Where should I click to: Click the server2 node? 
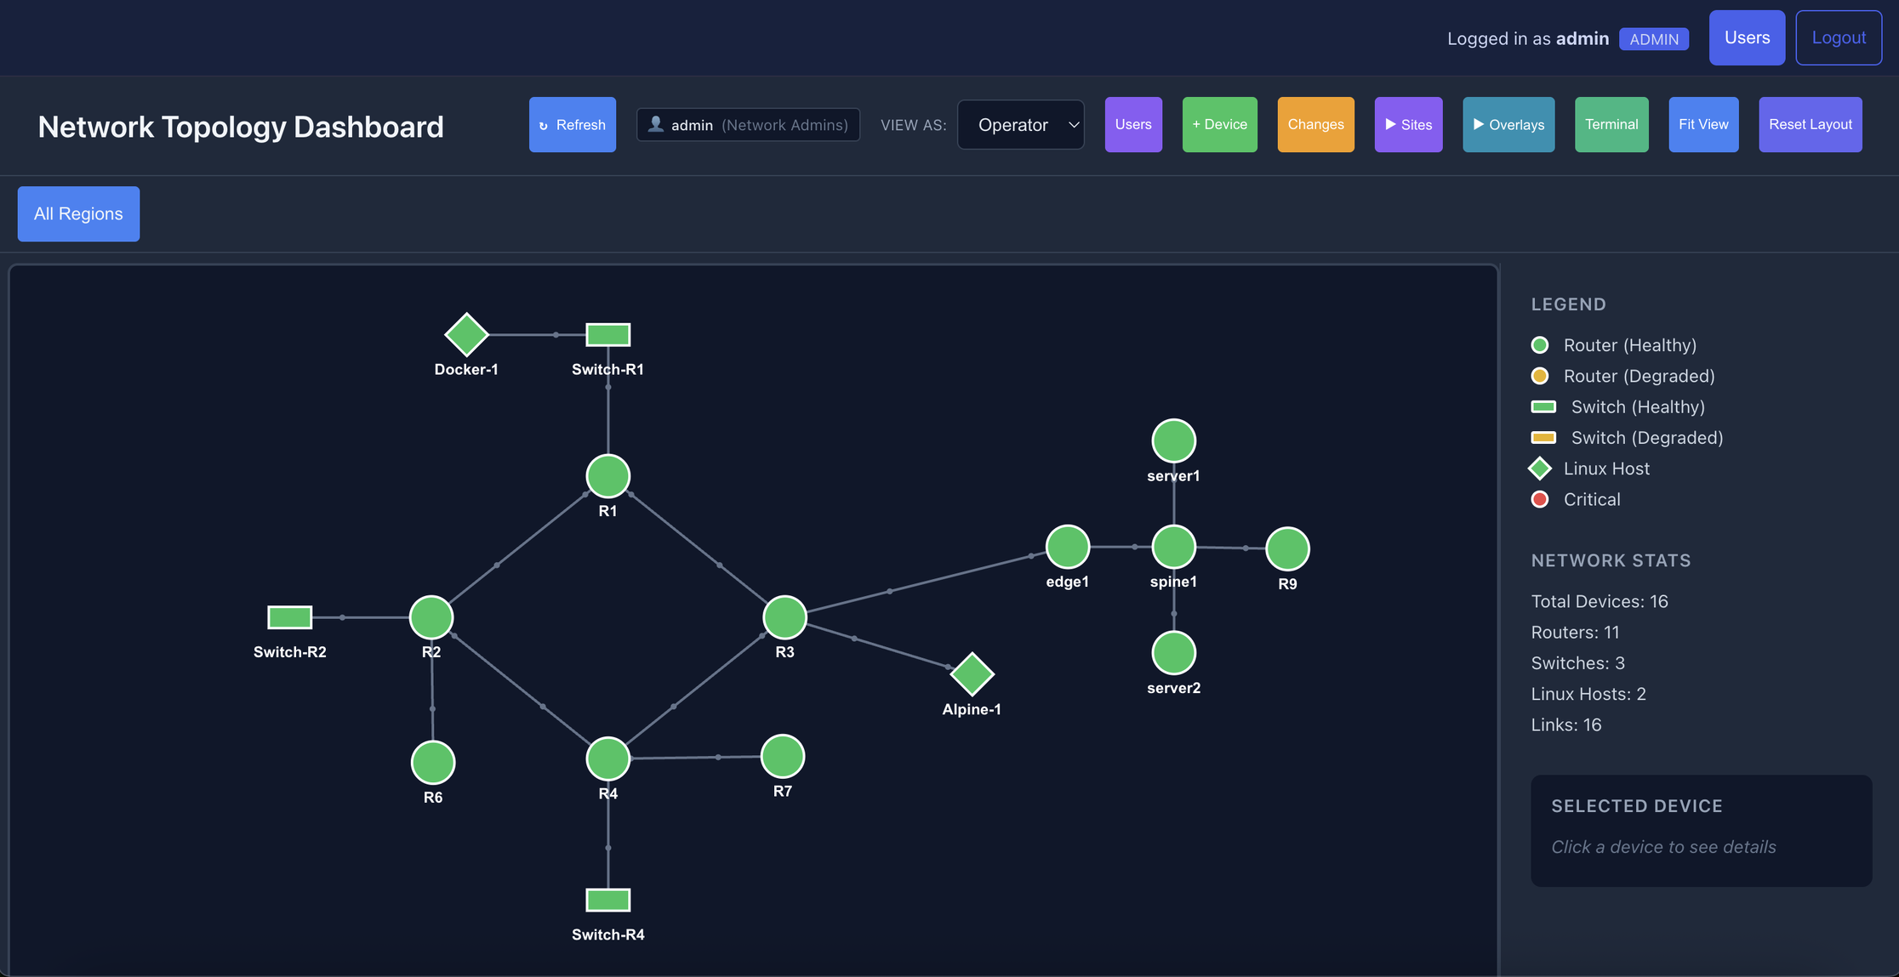click(x=1173, y=653)
